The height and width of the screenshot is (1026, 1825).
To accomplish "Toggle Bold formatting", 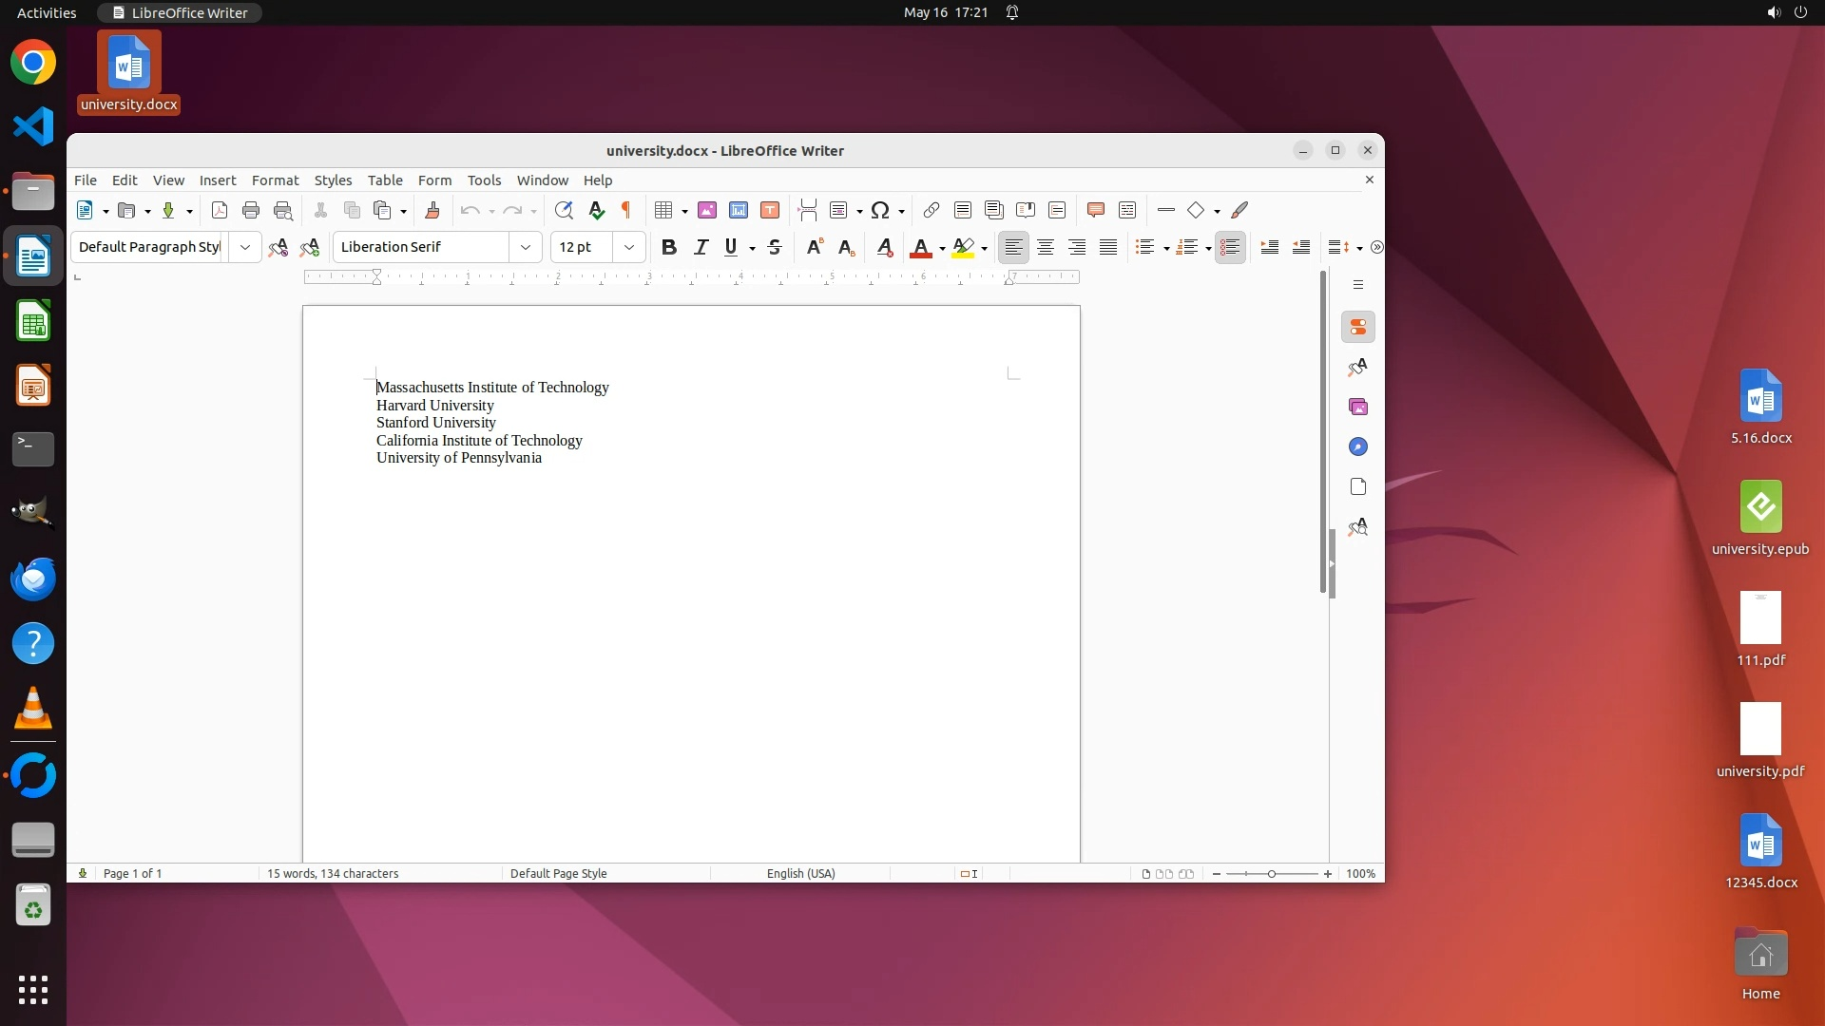I will tap(669, 248).
